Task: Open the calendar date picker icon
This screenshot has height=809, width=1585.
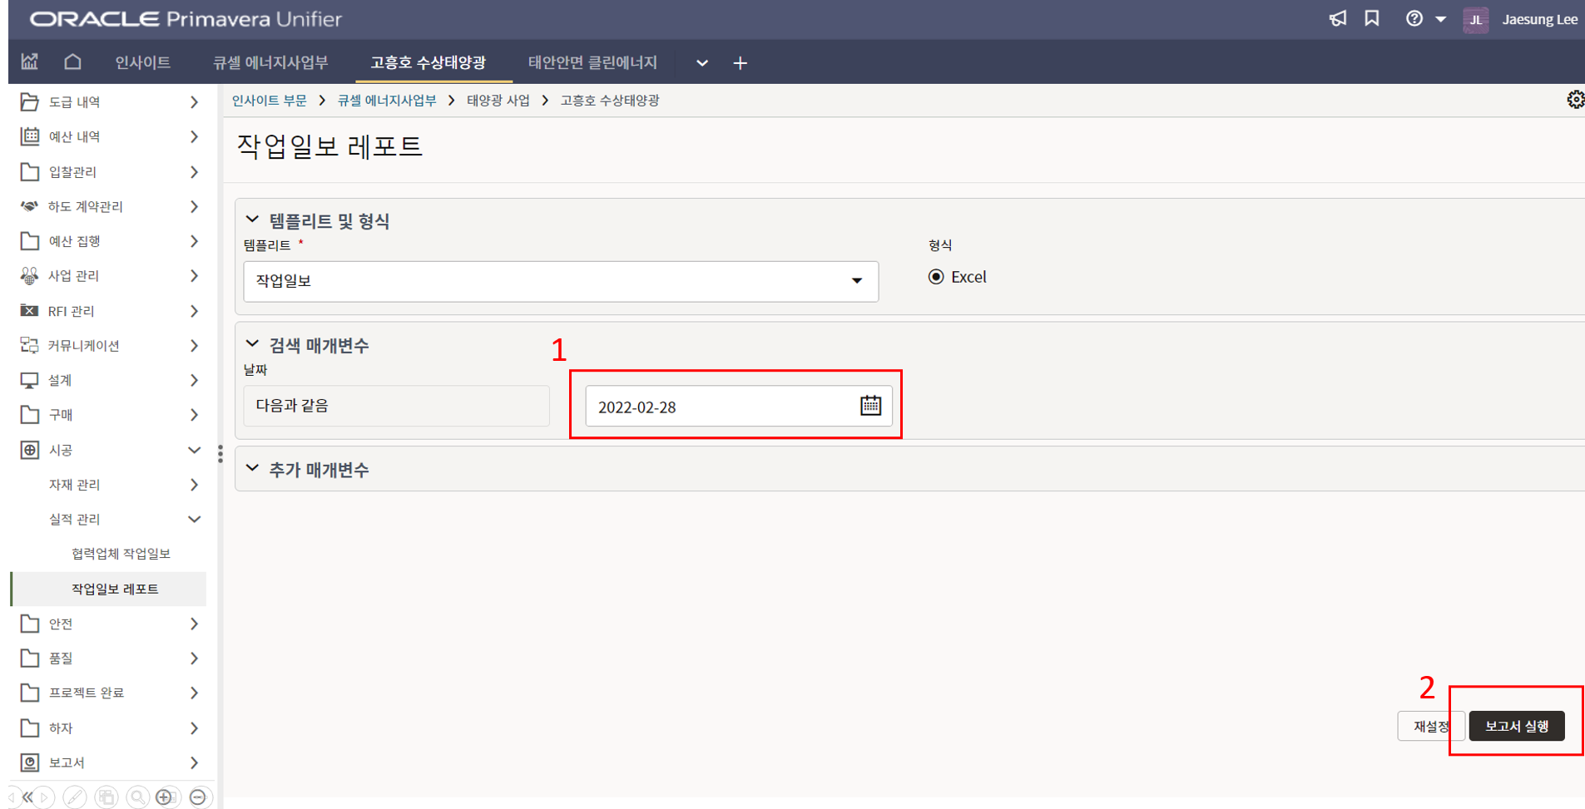Action: pyautogui.click(x=870, y=406)
